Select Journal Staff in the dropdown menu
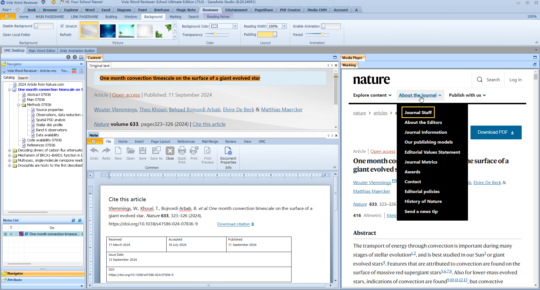Screen dimensions: 540x290 pyautogui.click(x=418, y=112)
